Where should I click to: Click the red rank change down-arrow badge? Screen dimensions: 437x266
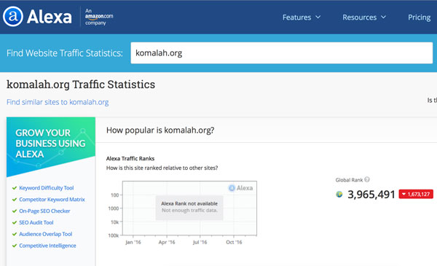[x=416, y=194]
